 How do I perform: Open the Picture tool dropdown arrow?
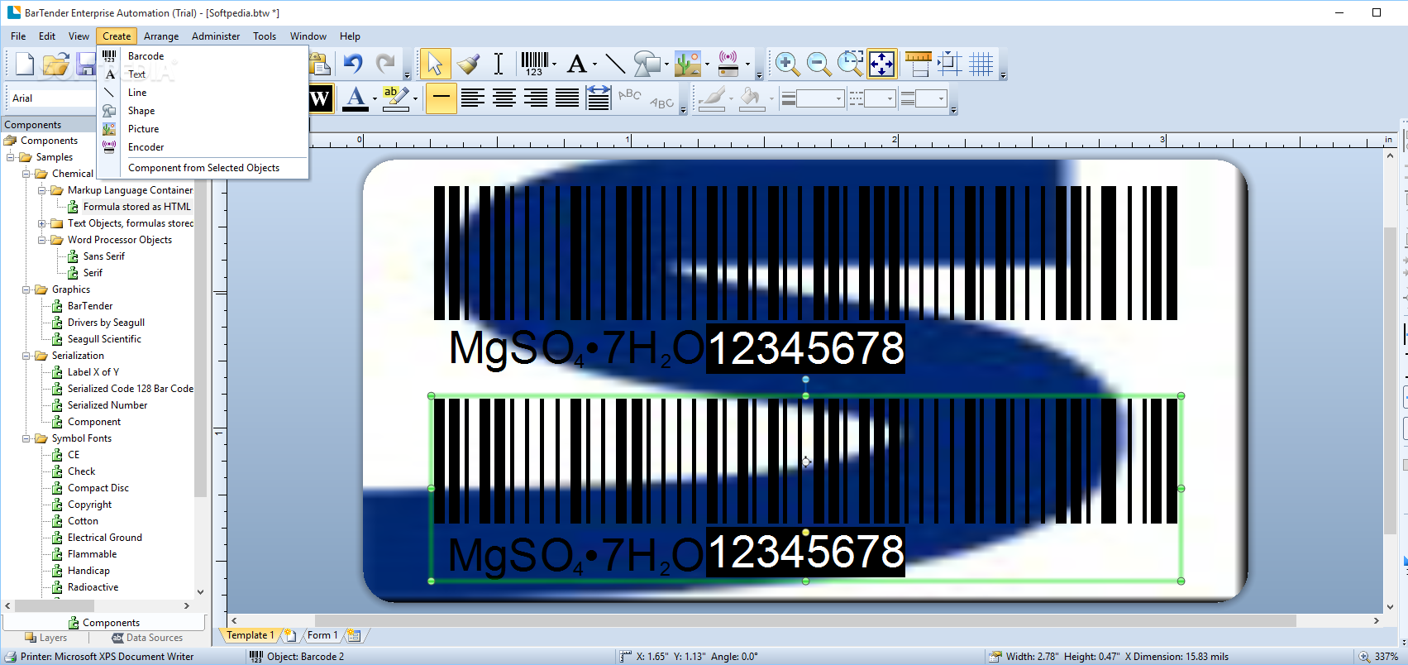pyautogui.click(x=707, y=64)
